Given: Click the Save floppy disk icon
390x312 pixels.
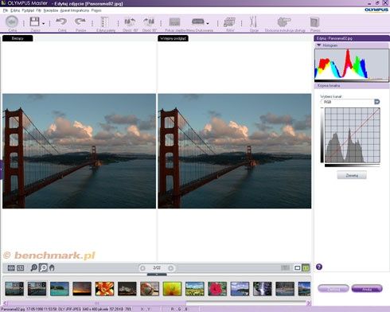Looking at the screenshot, I should click(x=34, y=21).
